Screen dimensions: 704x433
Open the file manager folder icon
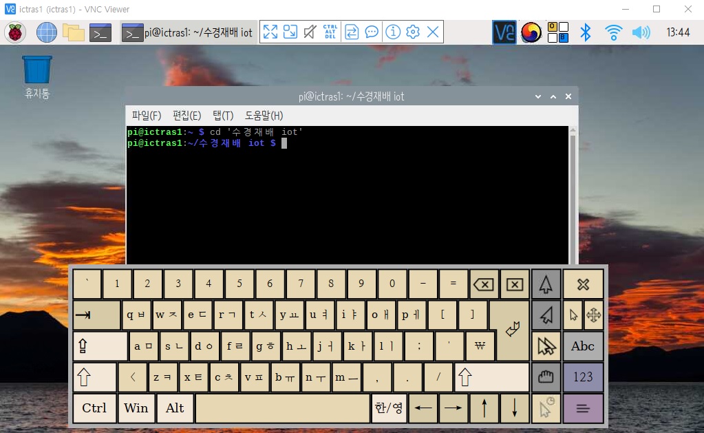(73, 32)
